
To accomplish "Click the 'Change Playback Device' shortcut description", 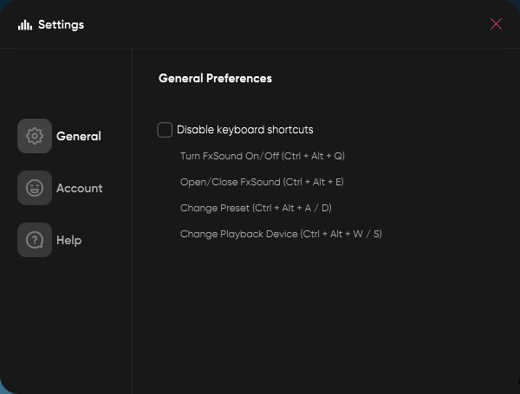I will pos(238,234).
